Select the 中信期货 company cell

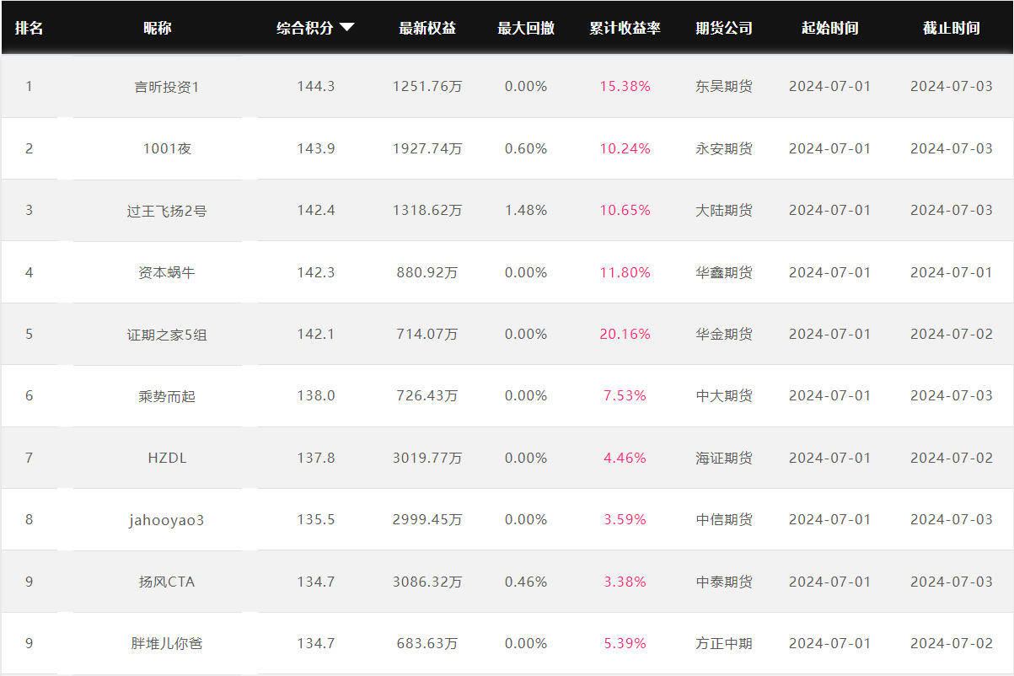(x=724, y=519)
